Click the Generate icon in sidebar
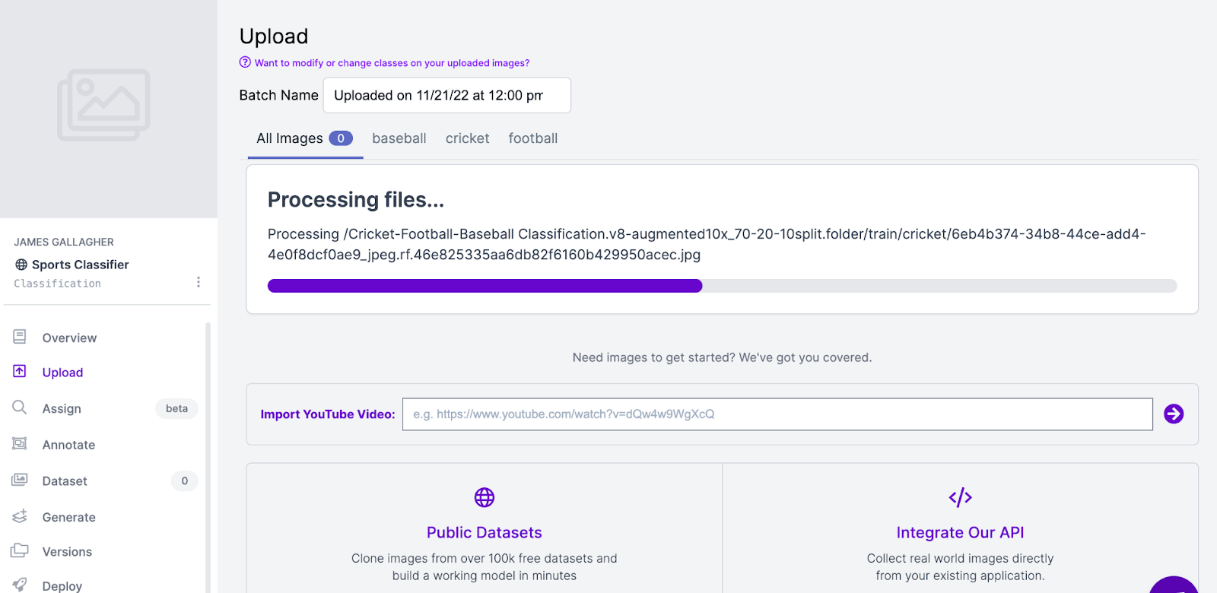Viewport: 1217px width, 593px height. point(20,516)
